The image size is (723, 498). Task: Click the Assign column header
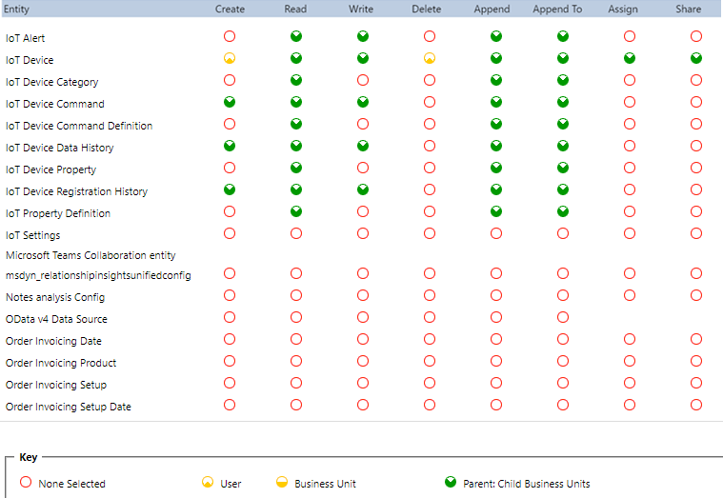pos(623,10)
